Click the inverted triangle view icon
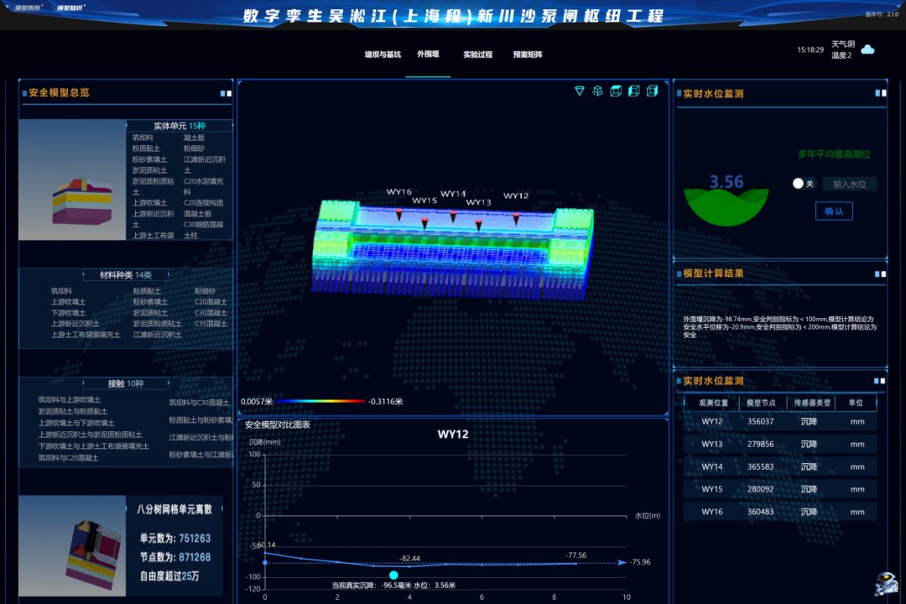 coord(579,91)
